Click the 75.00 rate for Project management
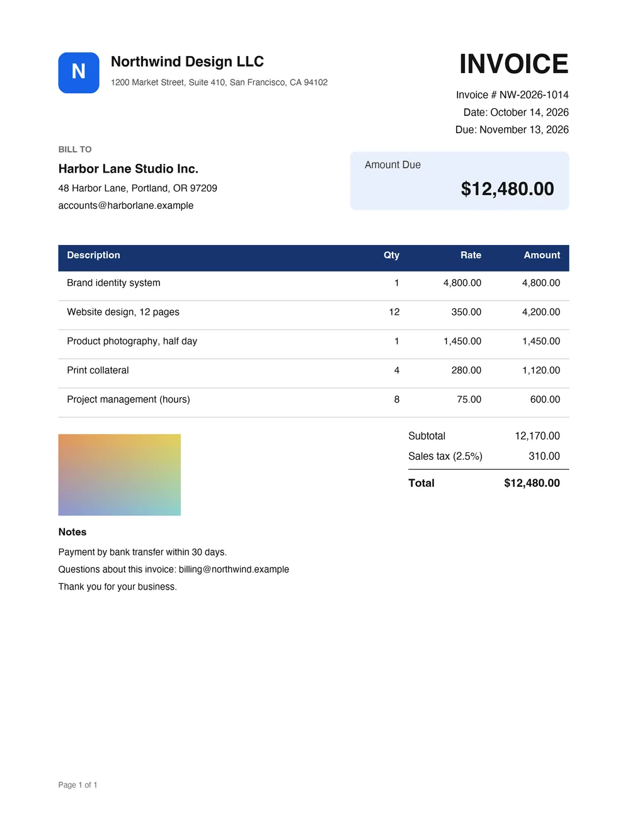Image resolution: width=630 pixels, height=815 pixels. tap(469, 399)
